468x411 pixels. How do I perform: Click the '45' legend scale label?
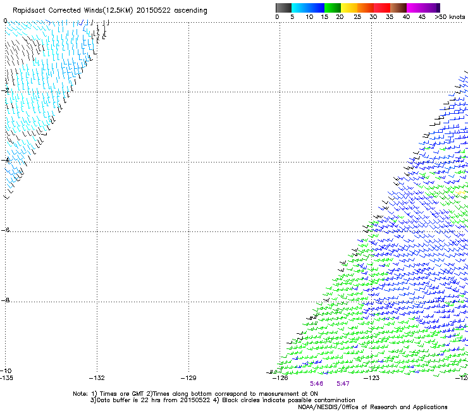422,17
